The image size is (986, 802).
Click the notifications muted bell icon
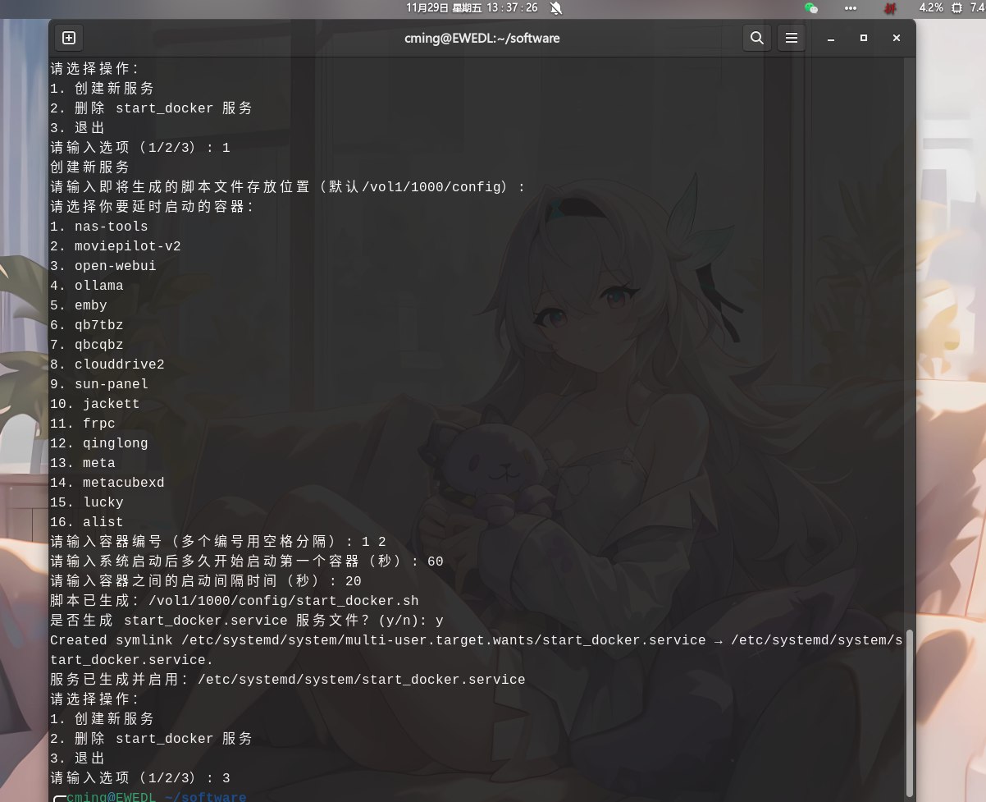click(x=556, y=7)
